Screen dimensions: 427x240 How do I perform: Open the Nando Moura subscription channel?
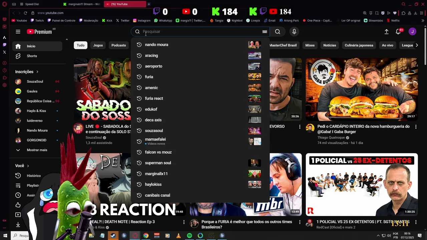[x=37, y=130]
